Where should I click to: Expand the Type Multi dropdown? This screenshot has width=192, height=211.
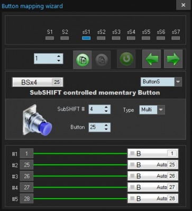pos(161,110)
